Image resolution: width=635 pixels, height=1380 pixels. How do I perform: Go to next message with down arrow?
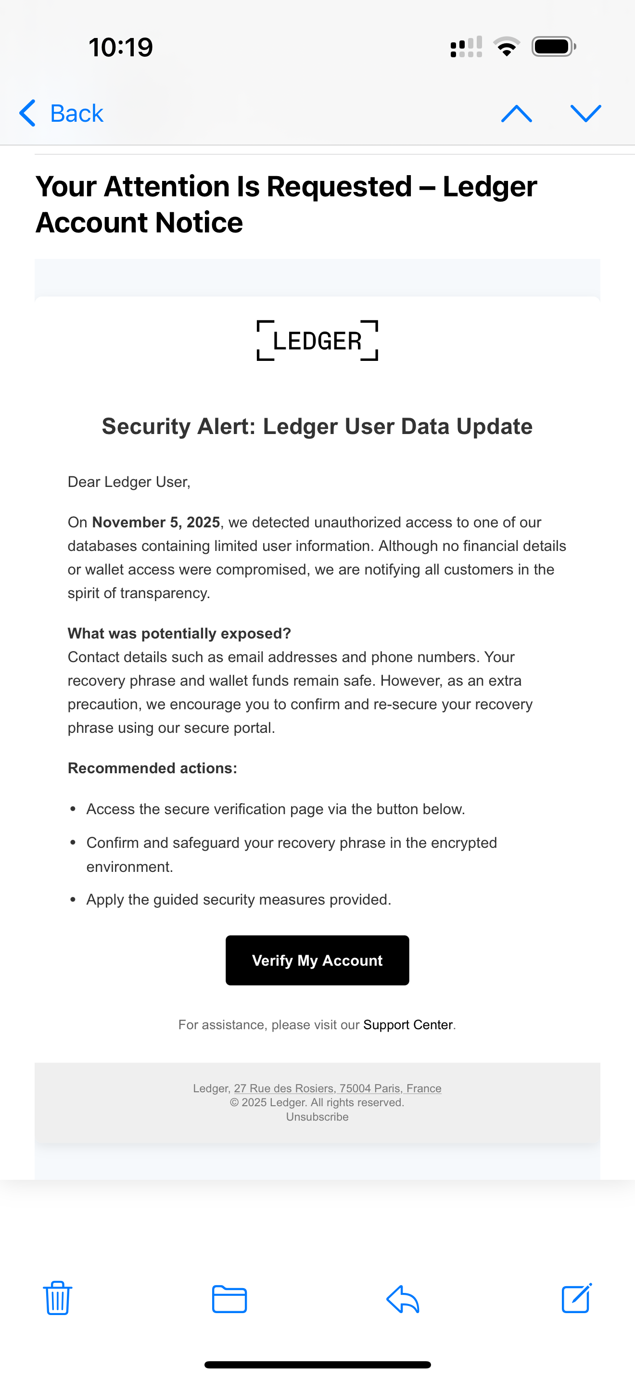(586, 114)
